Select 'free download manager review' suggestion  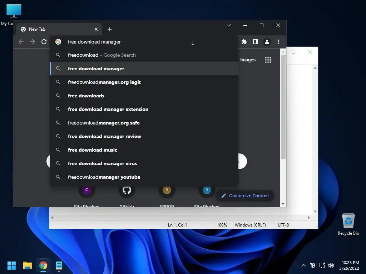point(144,136)
